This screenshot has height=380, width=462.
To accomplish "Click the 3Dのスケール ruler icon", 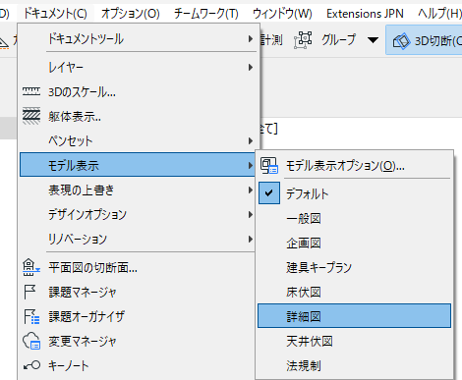I will coord(31,92).
